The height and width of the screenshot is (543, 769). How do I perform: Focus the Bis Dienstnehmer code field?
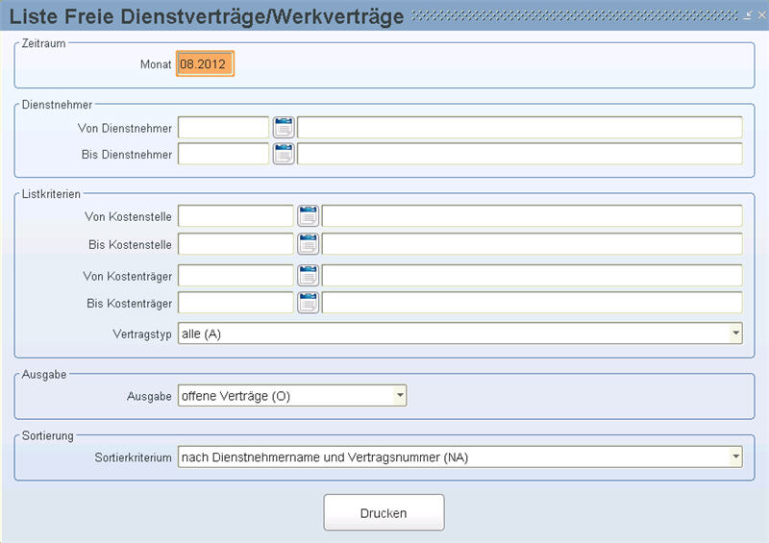point(223,154)
